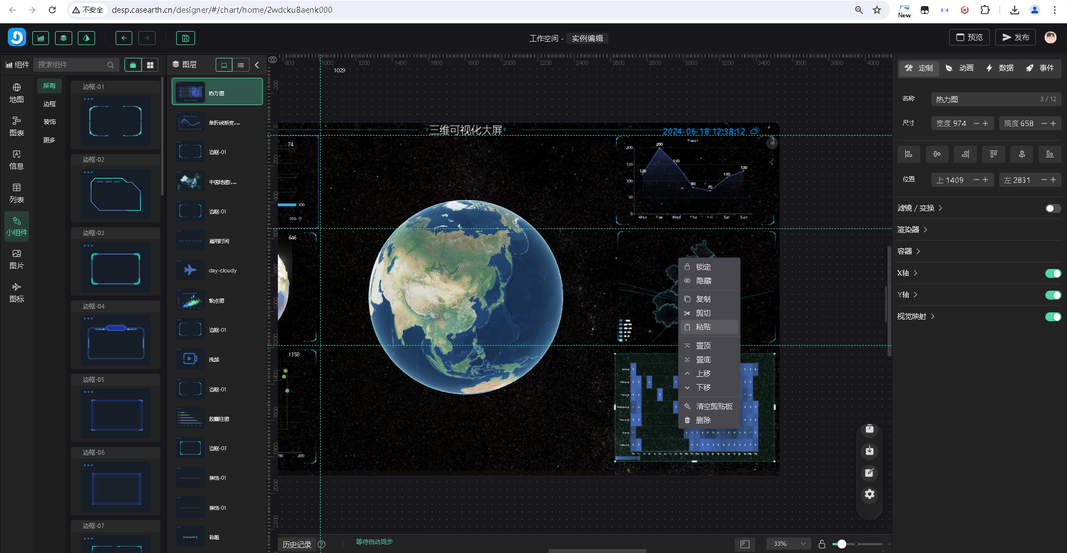
Task: Open the 地图 sidebar category
Action: pos(17,93)
